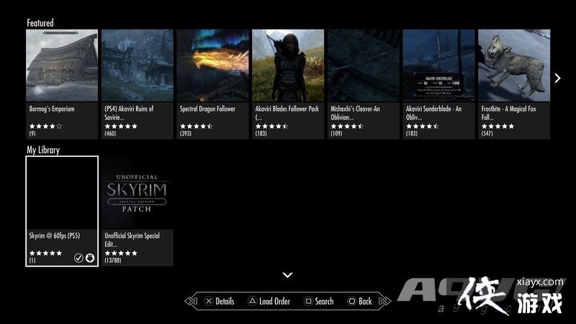Toggle enabled checkmark on Skyrim @ 60fps

click(78, 258)
